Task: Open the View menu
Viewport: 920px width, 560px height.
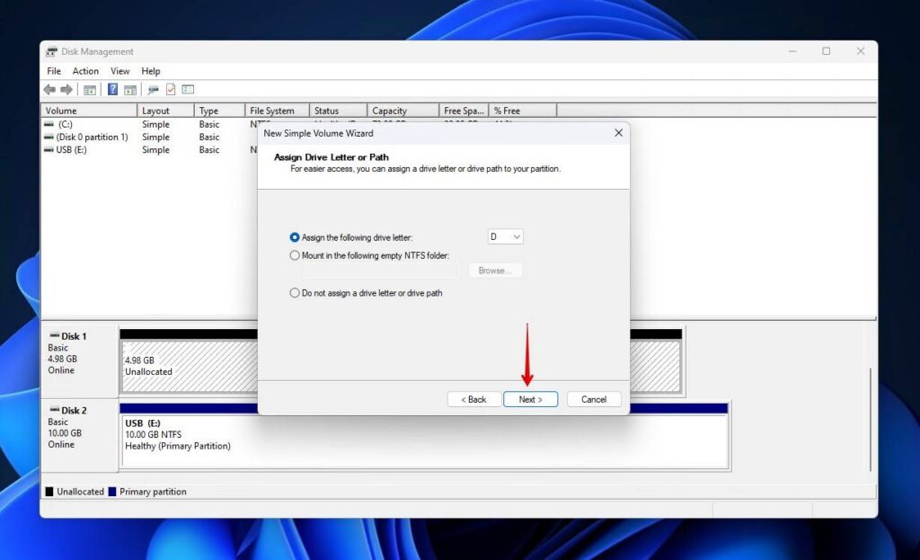Action: (120, 70)
